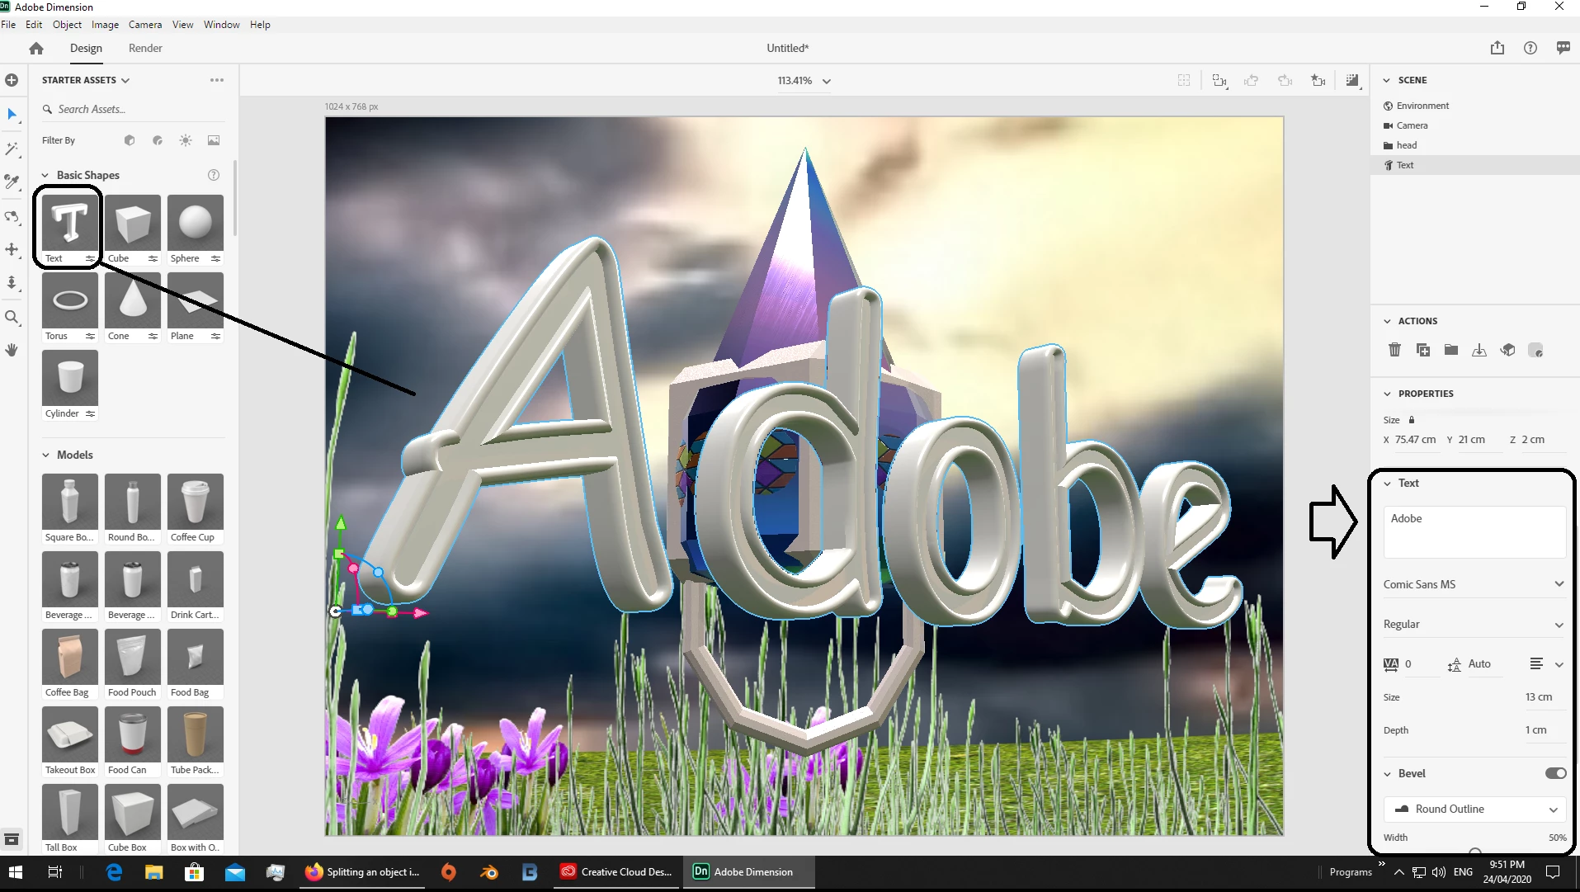Collapse the Models section

tap(45, 455)
